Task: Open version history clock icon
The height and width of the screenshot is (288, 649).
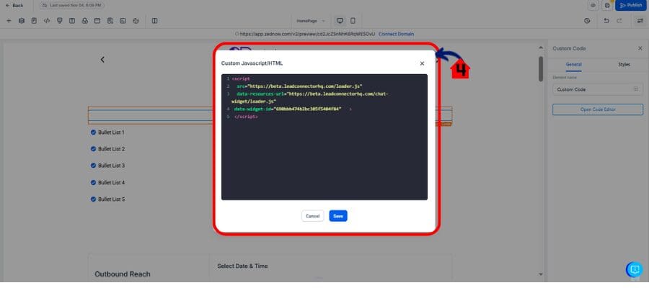Action: pos(586,20)
